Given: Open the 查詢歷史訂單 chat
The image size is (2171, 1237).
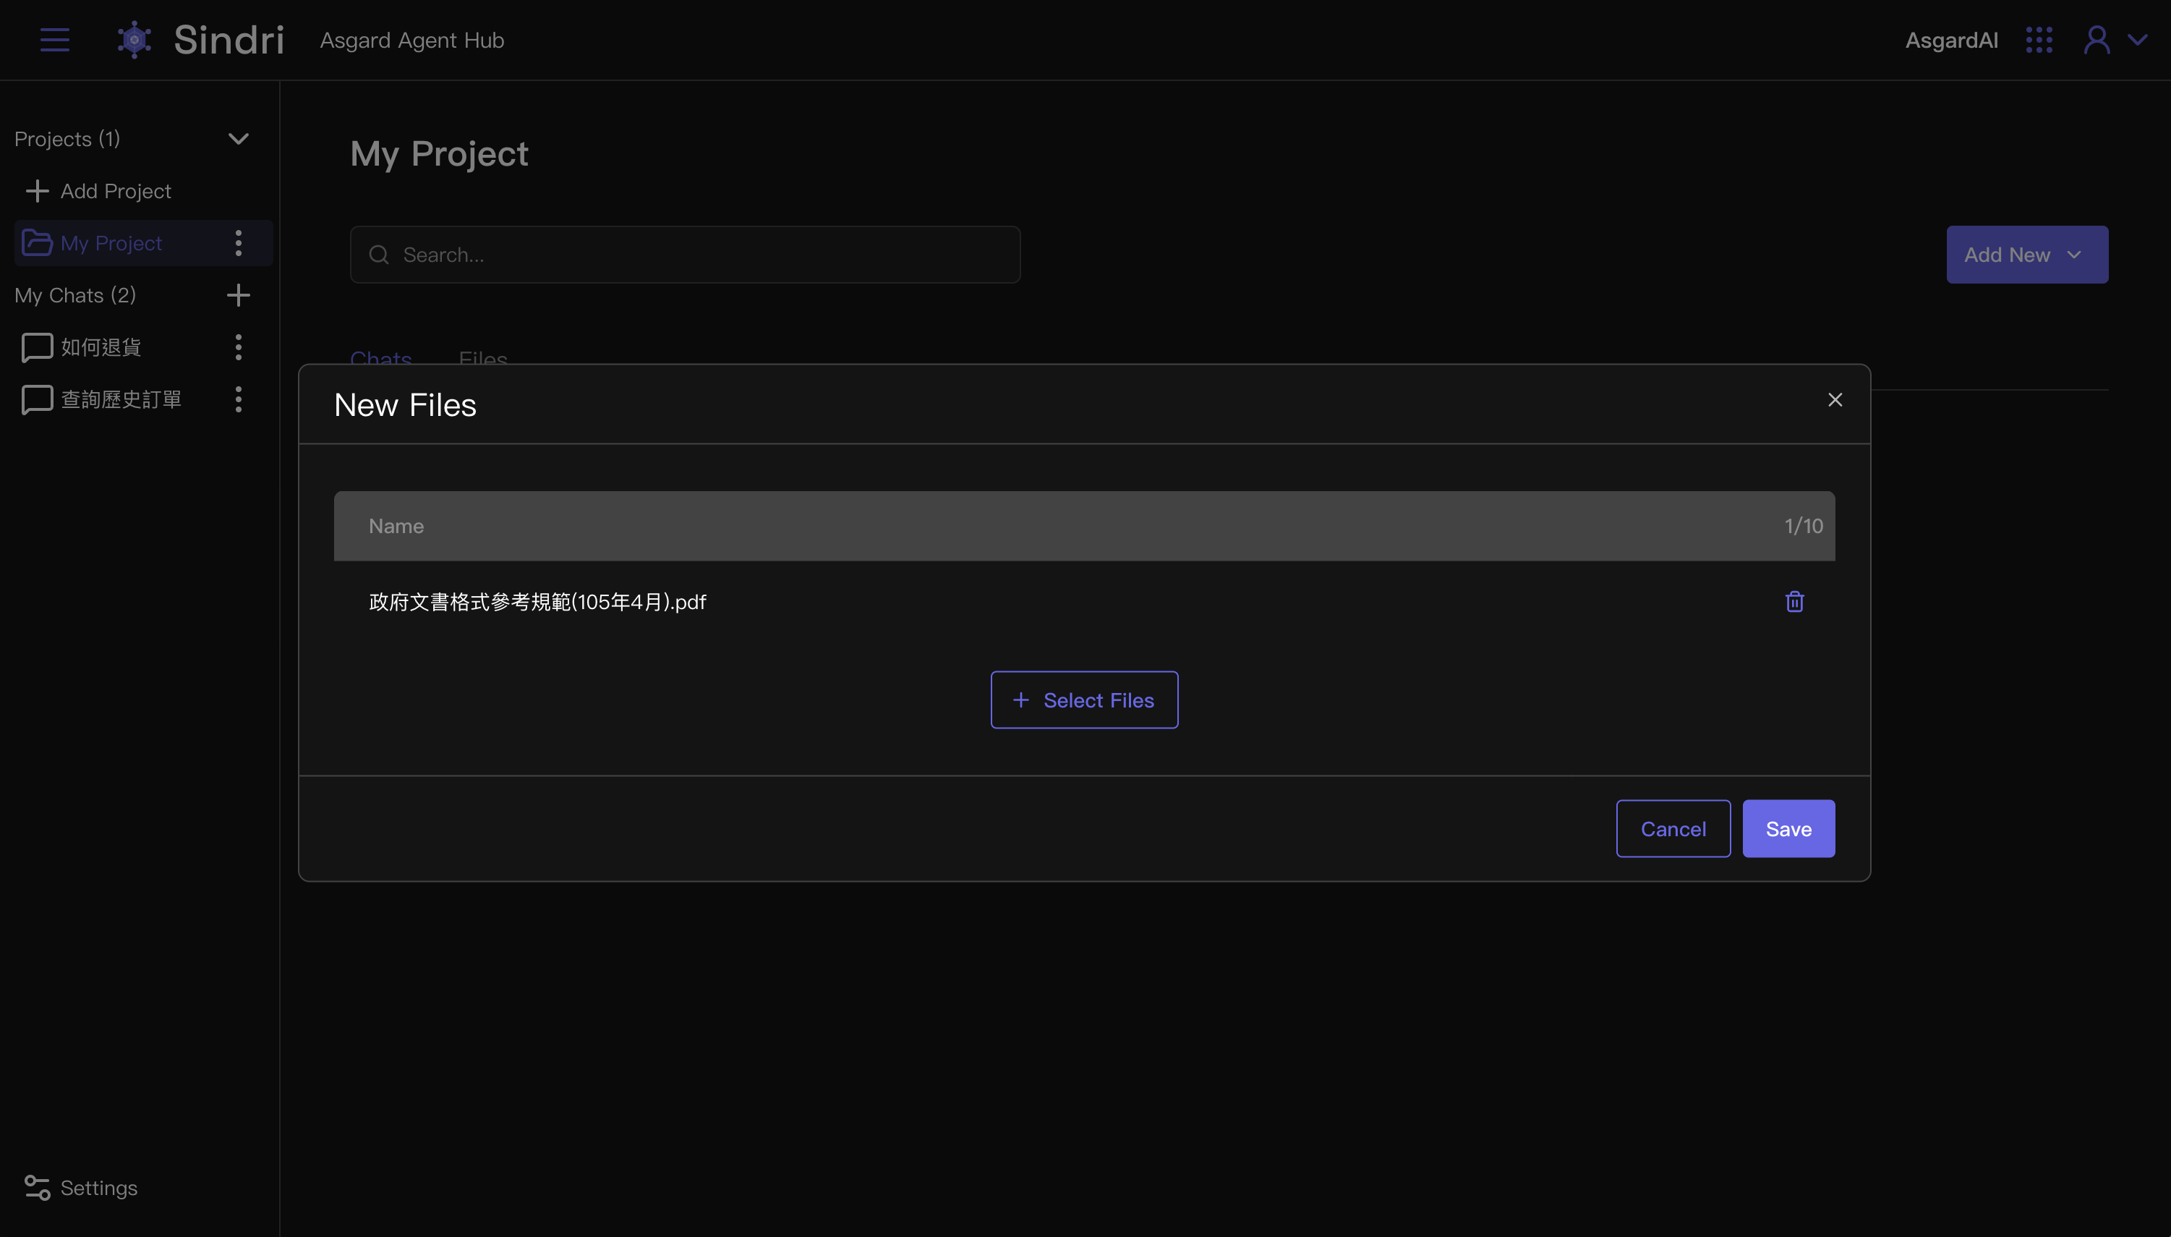Looking at the screenshot, I should click(x=121, y=399).
